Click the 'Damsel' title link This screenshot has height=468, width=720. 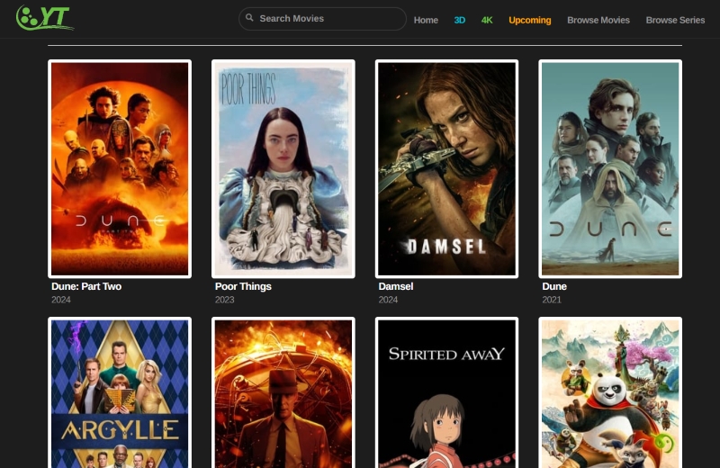coord(396,286)
